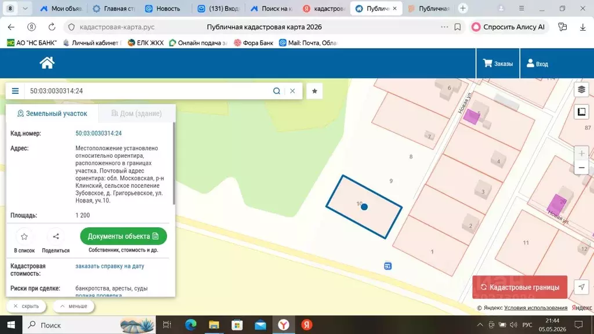Switch to Мои объявления tab
This screenshot has height=334, width=594.
click(x=61, y=8)
